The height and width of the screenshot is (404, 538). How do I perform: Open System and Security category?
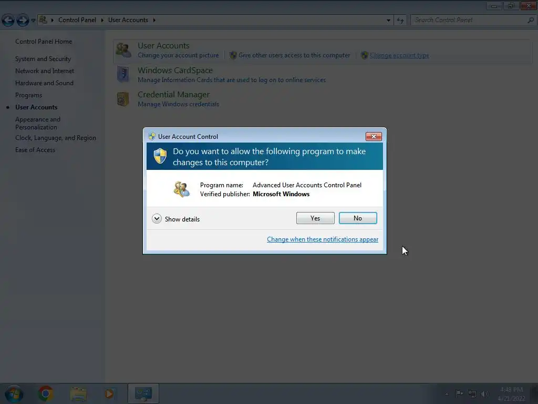pos(43,59)
